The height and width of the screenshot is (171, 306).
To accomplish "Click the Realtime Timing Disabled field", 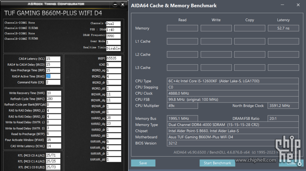I will [x=113, y=48].
